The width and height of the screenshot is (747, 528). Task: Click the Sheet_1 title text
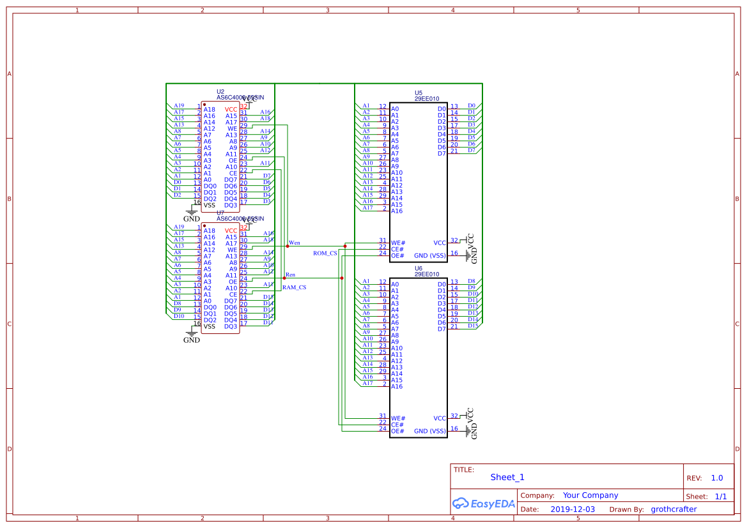point(507,477)
